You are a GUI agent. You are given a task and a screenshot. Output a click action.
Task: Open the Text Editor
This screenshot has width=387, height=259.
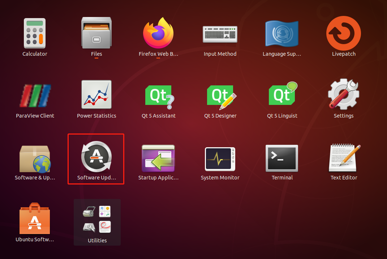coord(344,158)
